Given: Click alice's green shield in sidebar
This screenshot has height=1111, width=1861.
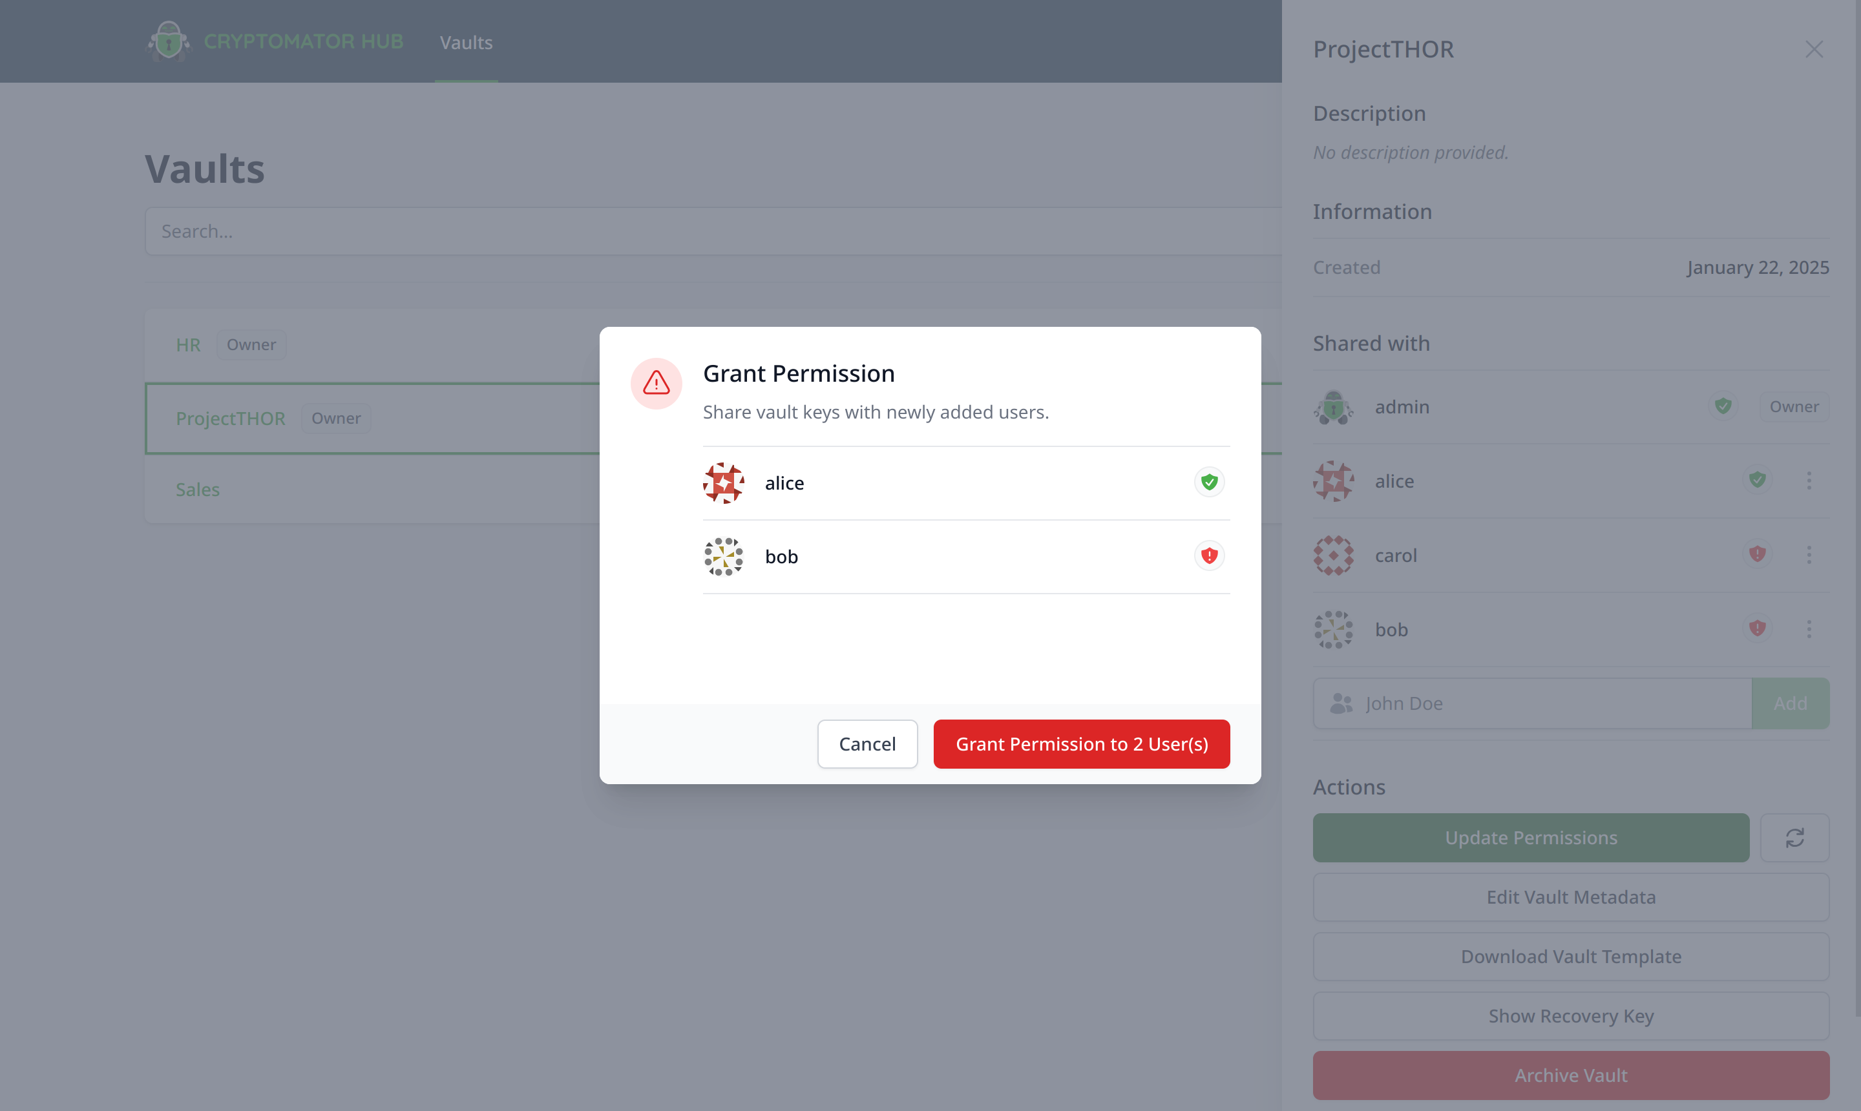Looking at the screenshot, I should [x=1757, y=480].
